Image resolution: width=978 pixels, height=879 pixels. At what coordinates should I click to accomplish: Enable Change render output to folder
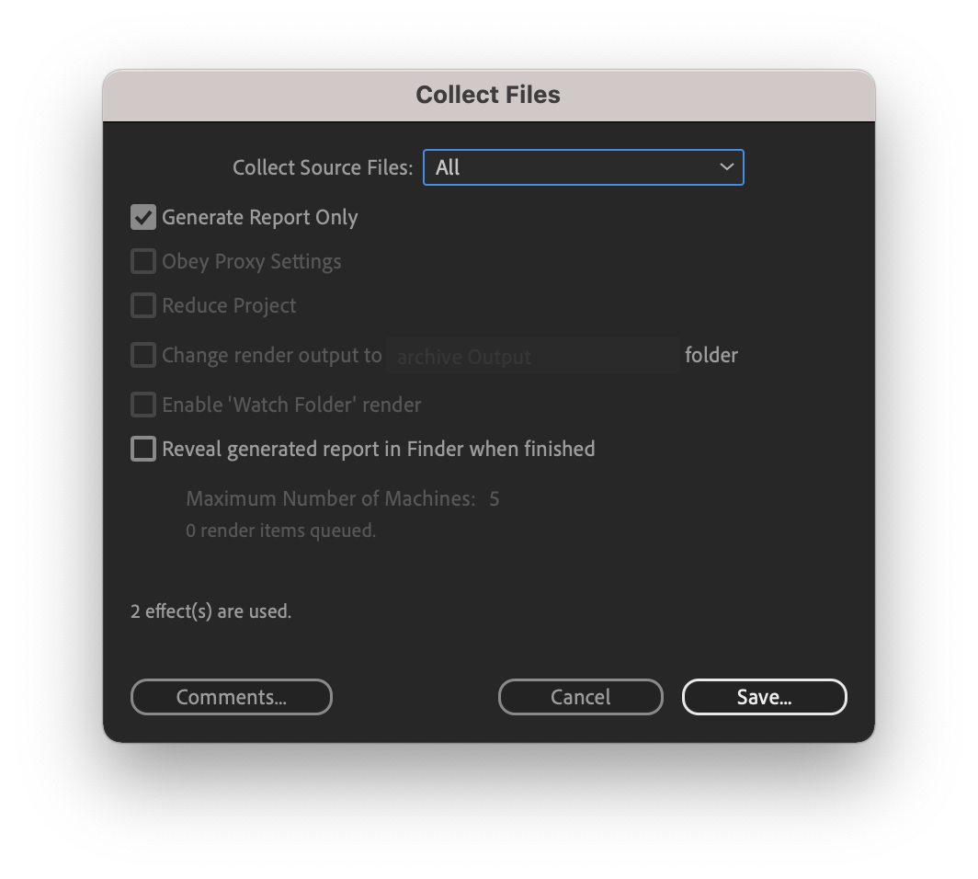click(x=143, y=355)
